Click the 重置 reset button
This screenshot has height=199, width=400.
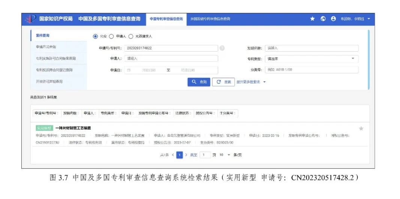pos(224,82)
